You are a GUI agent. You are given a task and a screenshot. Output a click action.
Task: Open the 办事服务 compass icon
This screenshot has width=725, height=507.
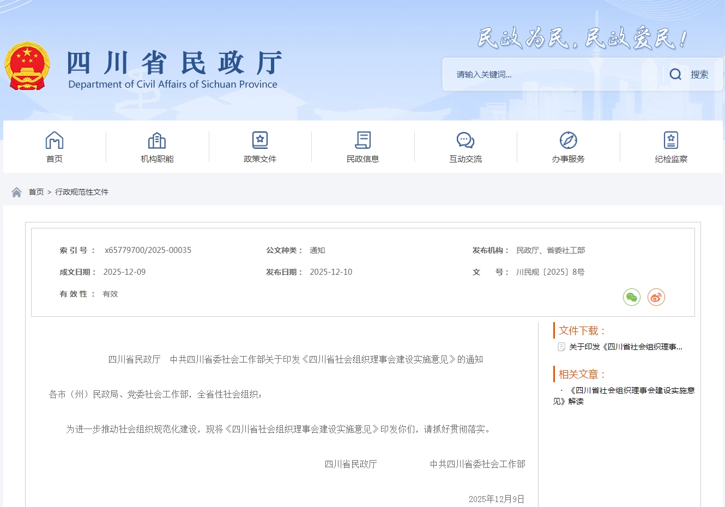568,140
